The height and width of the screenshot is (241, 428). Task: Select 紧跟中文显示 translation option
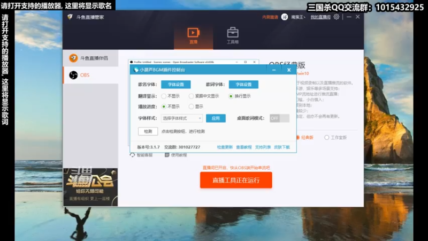click(204, 96)
